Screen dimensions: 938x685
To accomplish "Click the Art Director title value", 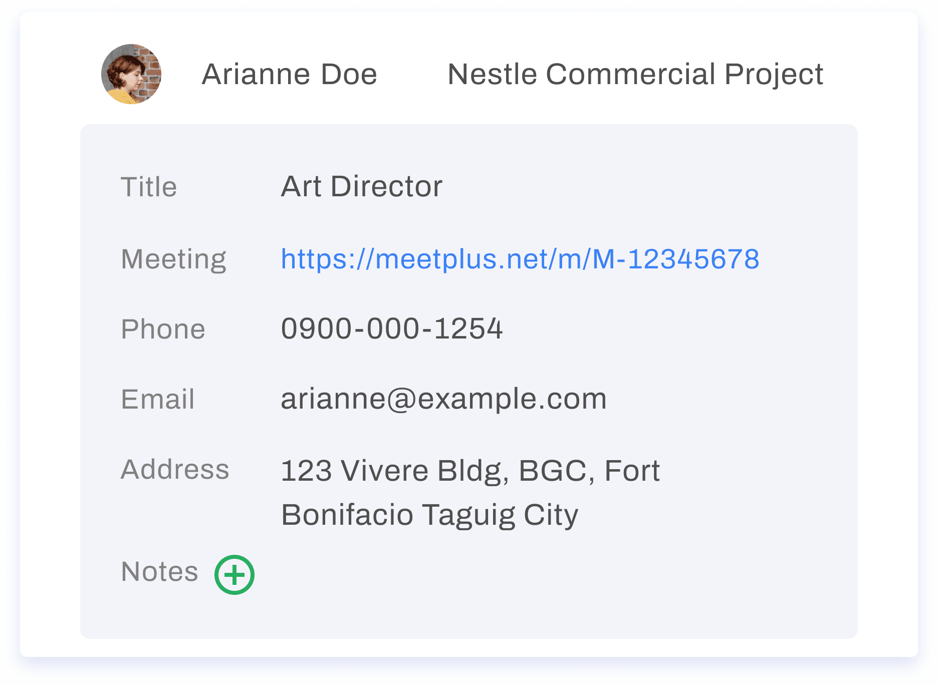I will 361,186.
